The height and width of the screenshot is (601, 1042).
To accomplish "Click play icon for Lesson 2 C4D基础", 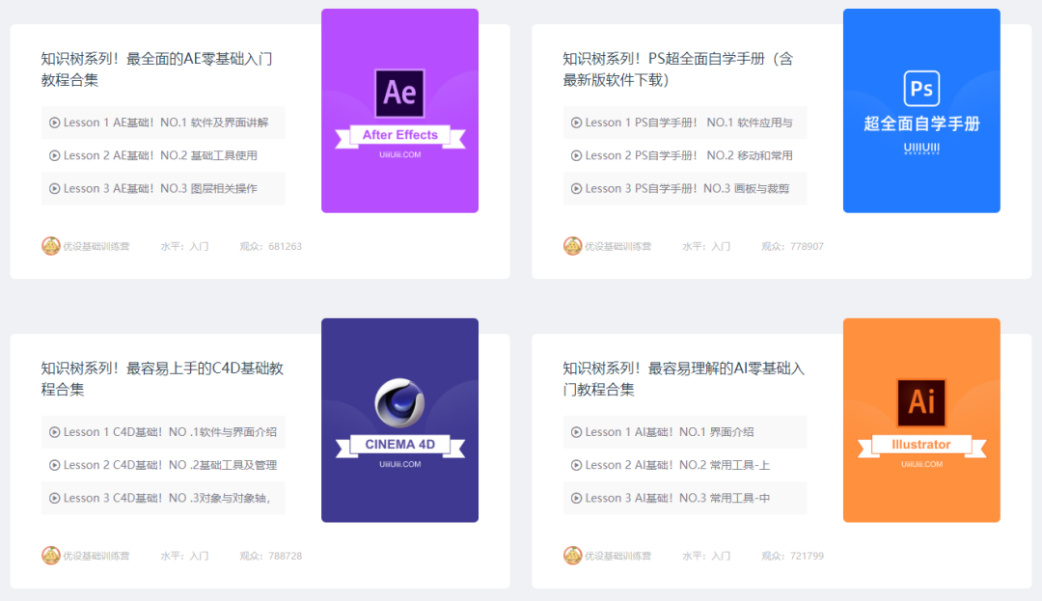I will point(54,465).
